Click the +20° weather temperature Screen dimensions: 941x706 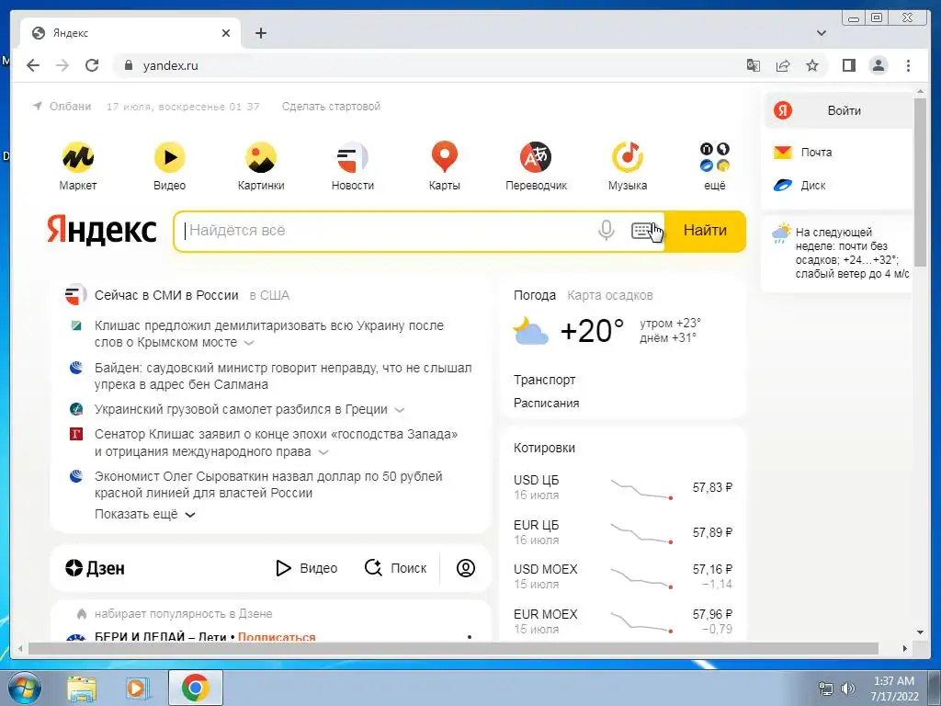(x=592, y=331)
